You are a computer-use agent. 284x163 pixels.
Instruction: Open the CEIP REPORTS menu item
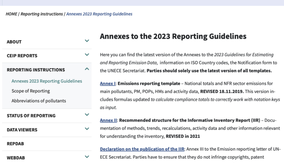point(22,56)
